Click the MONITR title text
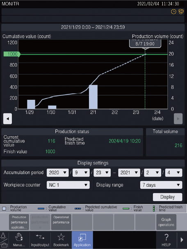Screen dimensions: 187x249 [x=10, y=4]
